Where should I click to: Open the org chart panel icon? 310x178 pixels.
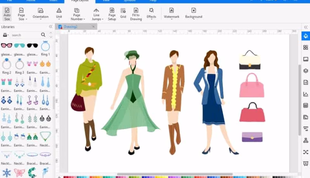coord(305,140)
